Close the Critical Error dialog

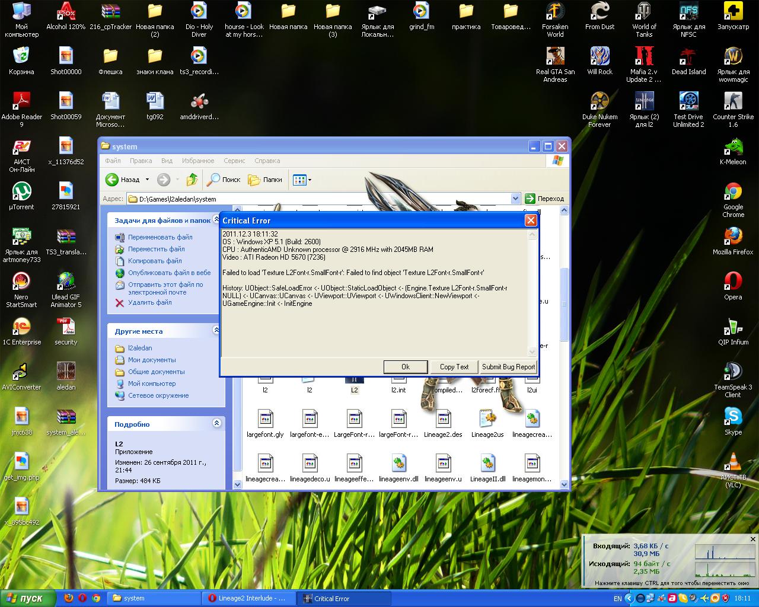pyautogui.click(x=531, y=220)
